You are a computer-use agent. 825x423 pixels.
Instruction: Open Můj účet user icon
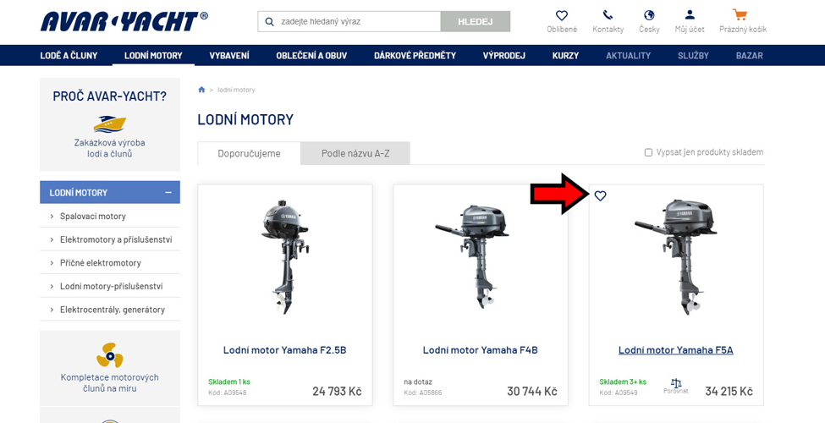click(690, 14)
